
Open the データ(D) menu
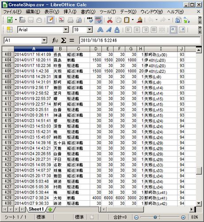128,12
